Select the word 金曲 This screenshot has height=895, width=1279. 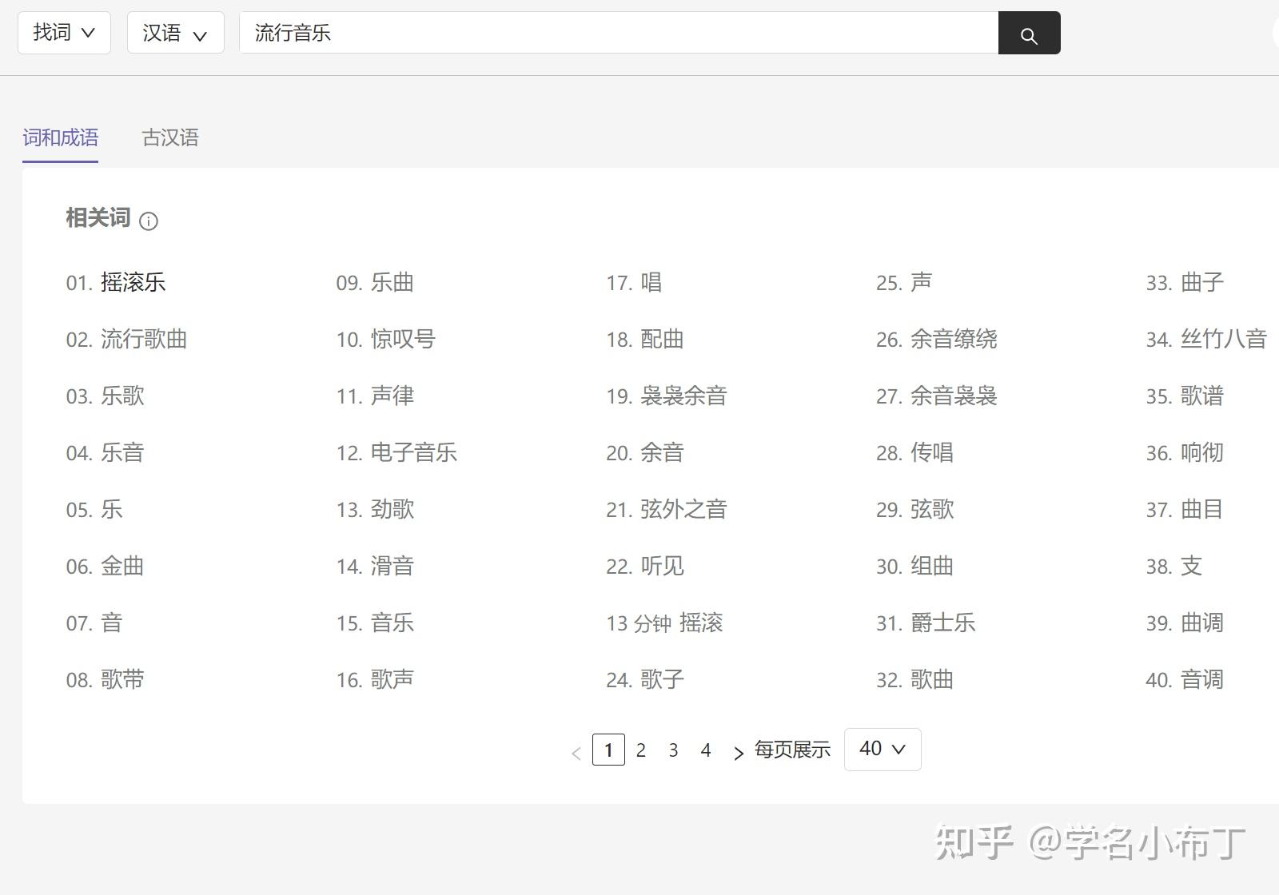[122, 566]
